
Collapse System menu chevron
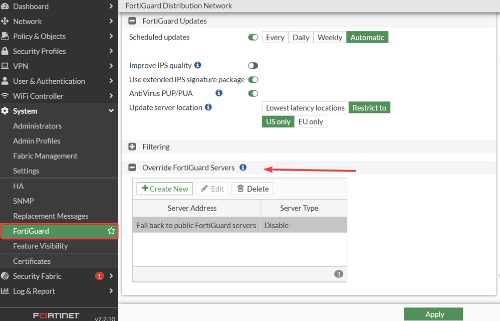point(111,111)
